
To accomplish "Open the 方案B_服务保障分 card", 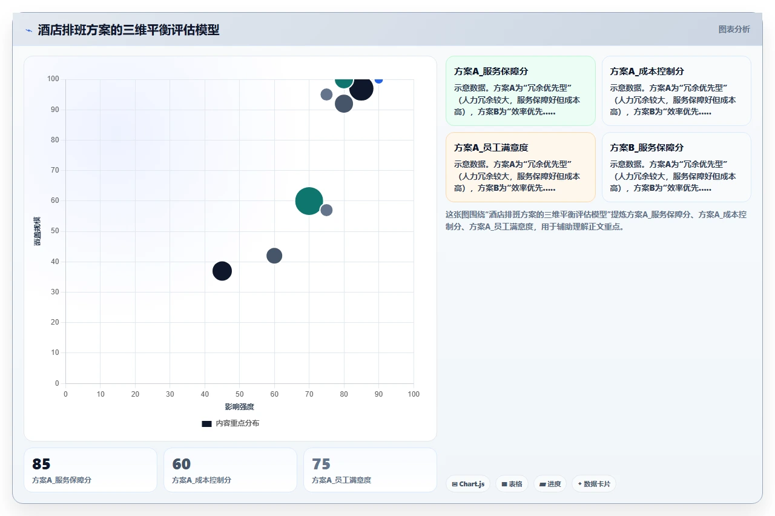I will 676,167.
